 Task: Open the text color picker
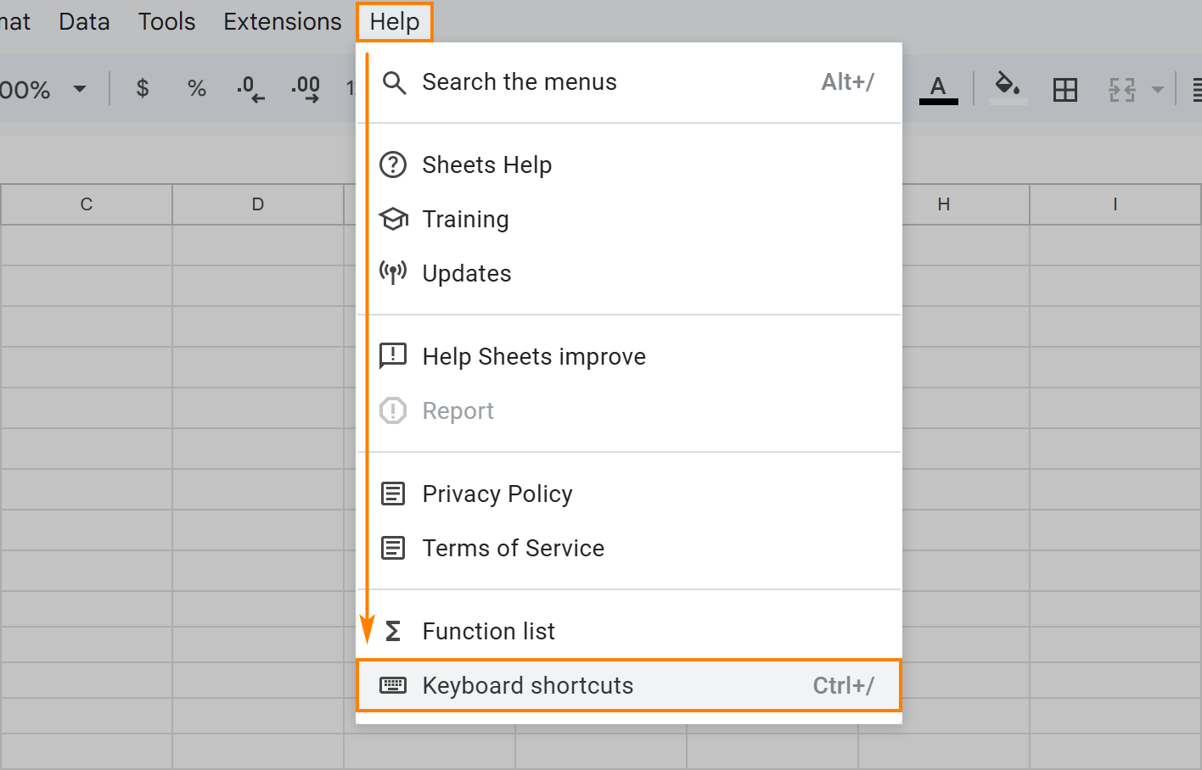(x=938, y=89)
